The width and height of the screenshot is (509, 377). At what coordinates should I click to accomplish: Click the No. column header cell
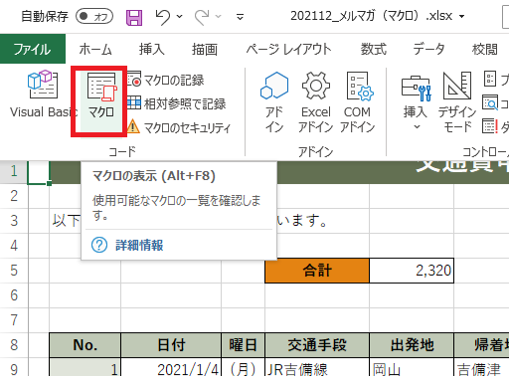[85, 345]
